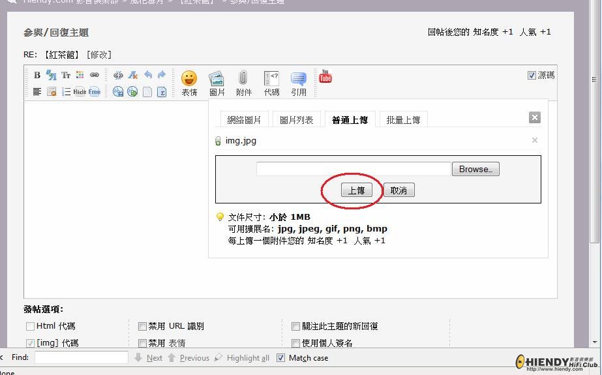Undo the last edit
The height and width of the screenshot is (375, 602).
tap(148, 75)
